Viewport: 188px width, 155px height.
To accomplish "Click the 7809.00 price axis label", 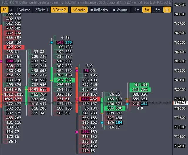I will (180, 5).
